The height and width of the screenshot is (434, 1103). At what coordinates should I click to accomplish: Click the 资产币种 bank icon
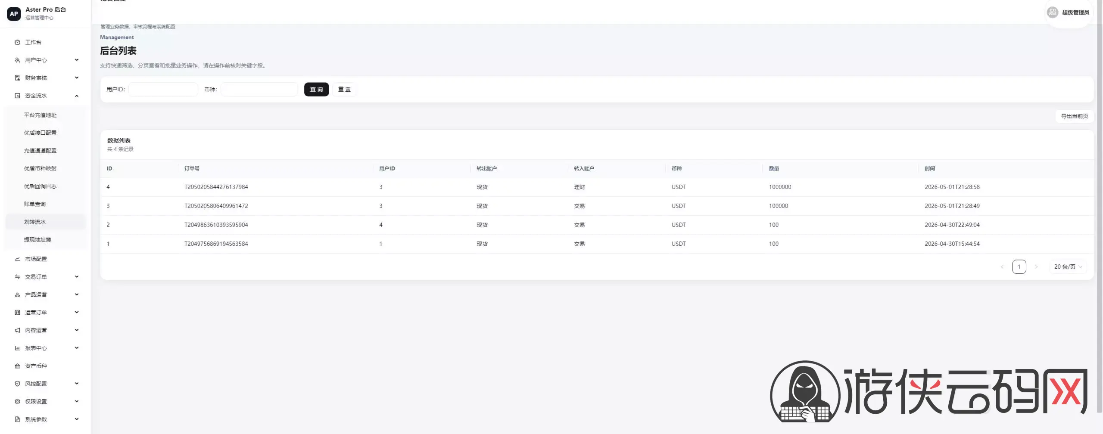point(17,366)
